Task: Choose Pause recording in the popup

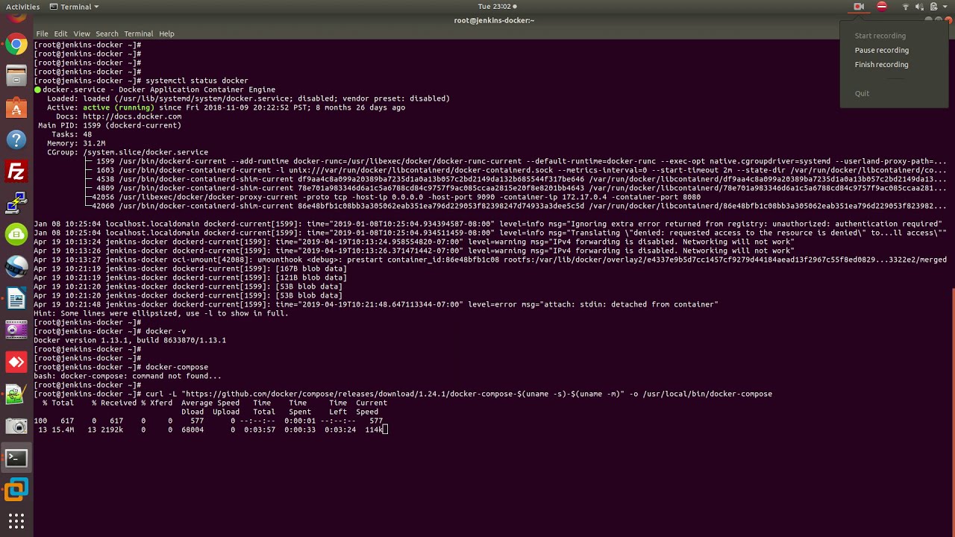Action: point(882,50)
